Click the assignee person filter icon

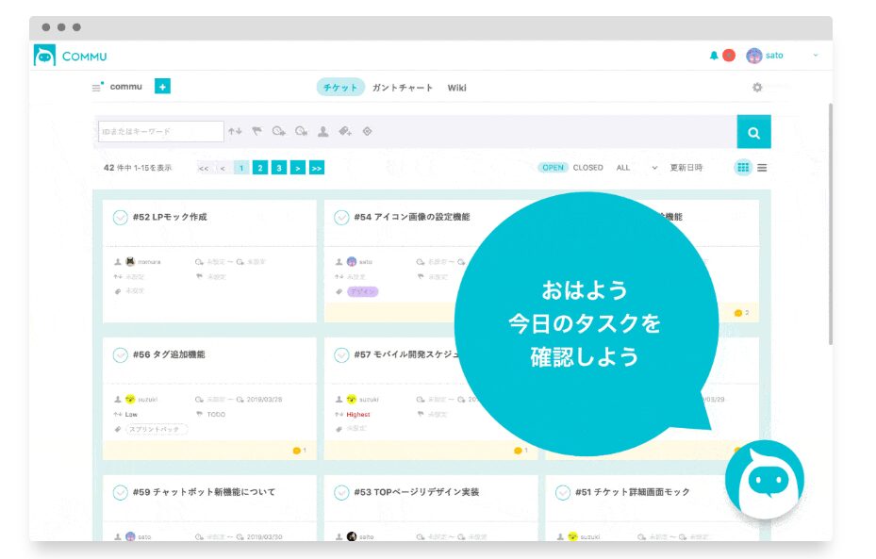tap(322, 131)
